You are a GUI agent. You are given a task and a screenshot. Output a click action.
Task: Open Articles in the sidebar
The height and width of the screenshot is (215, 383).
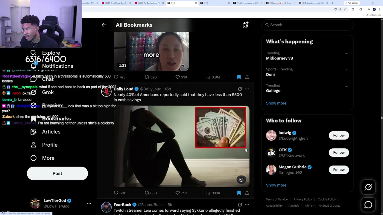(45, 132)
